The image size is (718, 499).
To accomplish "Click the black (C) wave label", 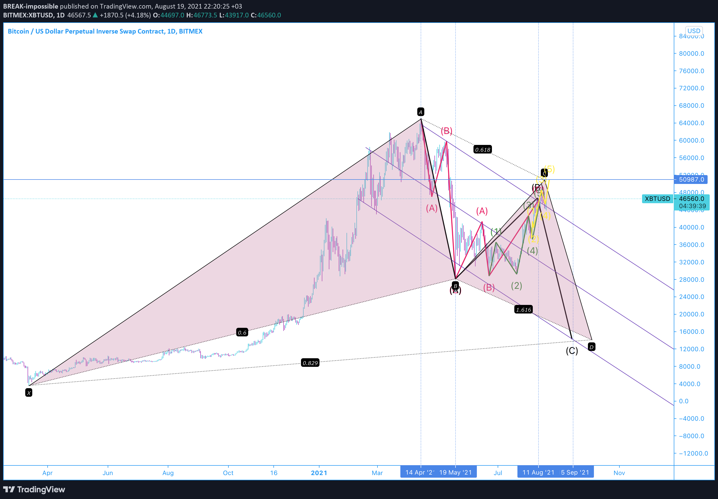I will (x=572, y=351).
